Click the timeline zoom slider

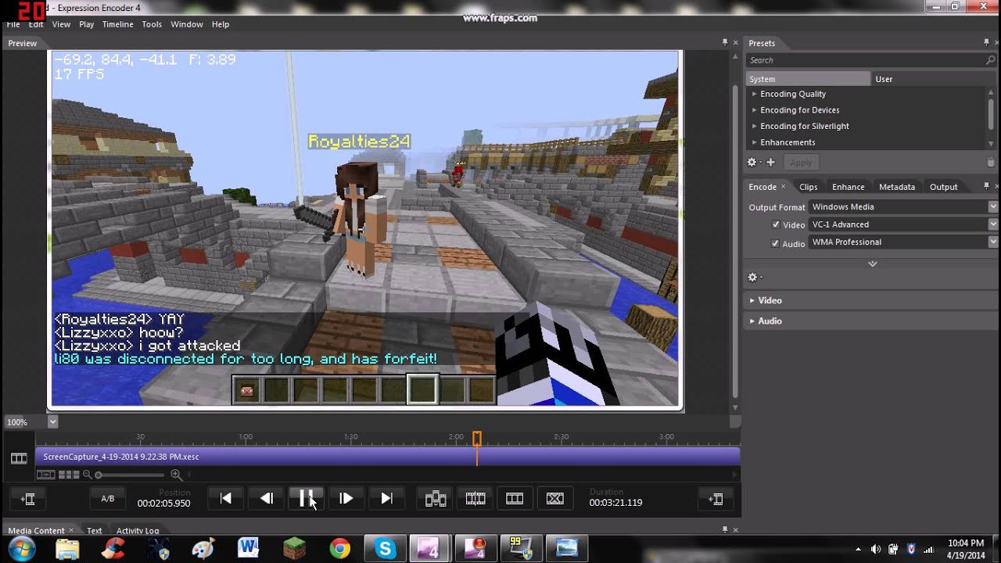[x=131, y=475]
